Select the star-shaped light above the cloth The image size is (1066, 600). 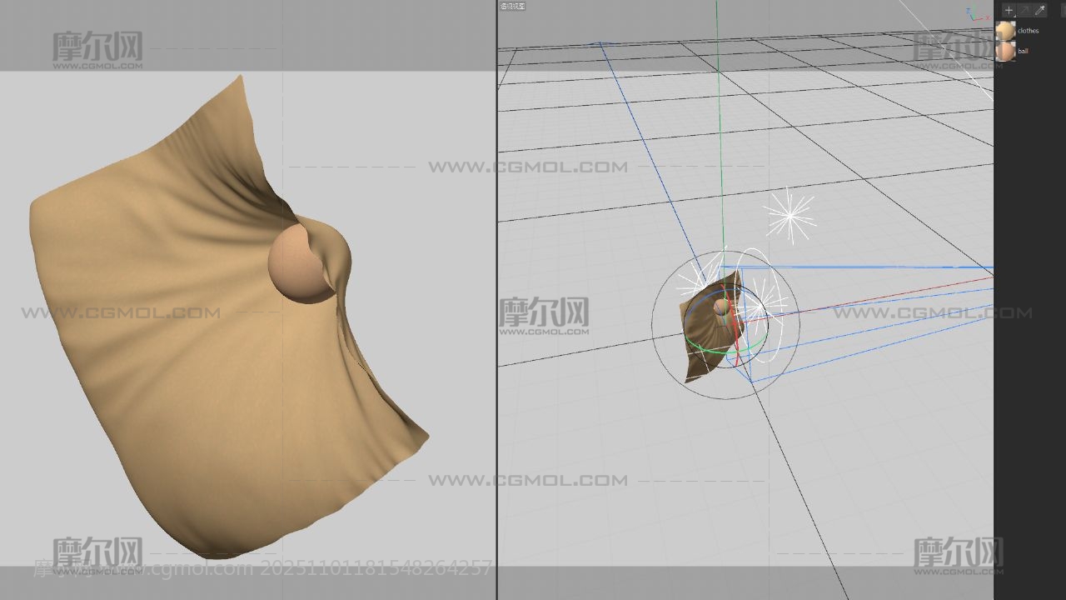(x=789, y=215)
